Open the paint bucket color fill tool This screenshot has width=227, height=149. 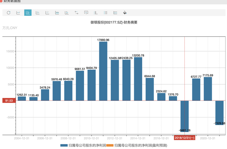point(124,13)
